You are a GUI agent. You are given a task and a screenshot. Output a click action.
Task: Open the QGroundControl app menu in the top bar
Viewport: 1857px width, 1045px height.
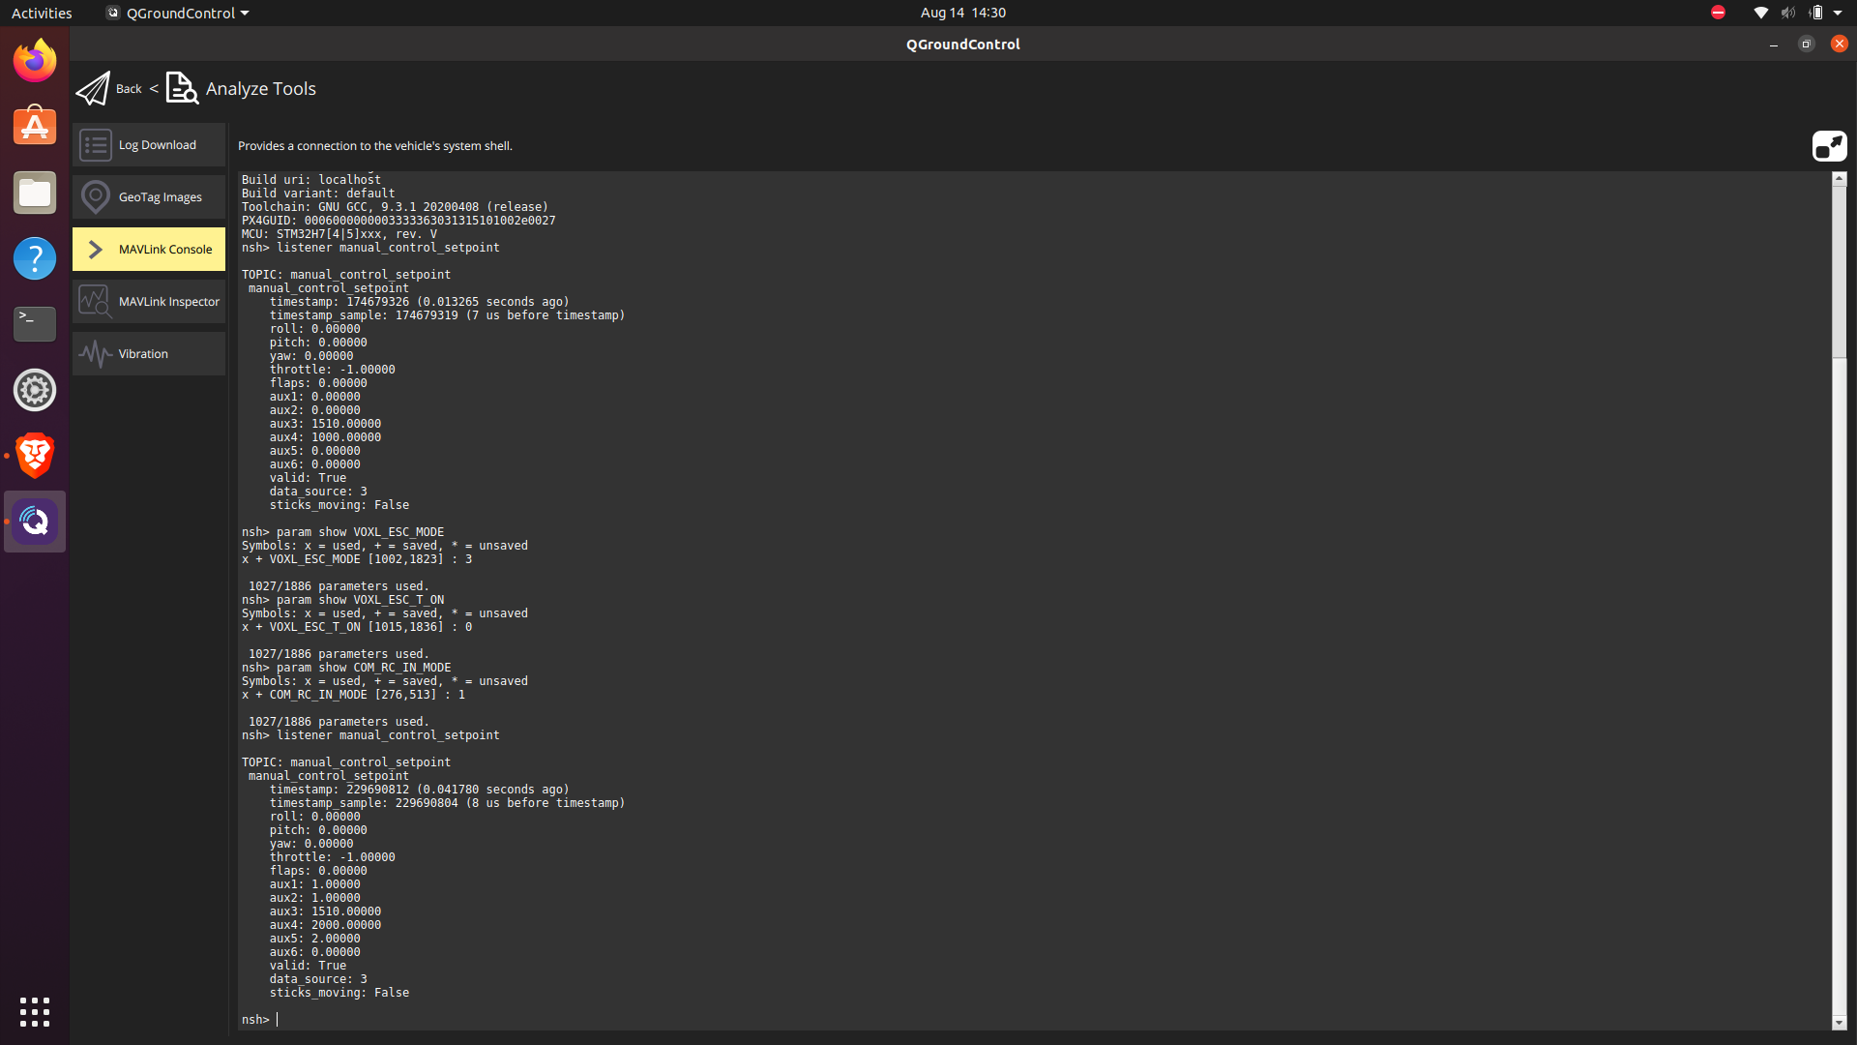[178, 13]
